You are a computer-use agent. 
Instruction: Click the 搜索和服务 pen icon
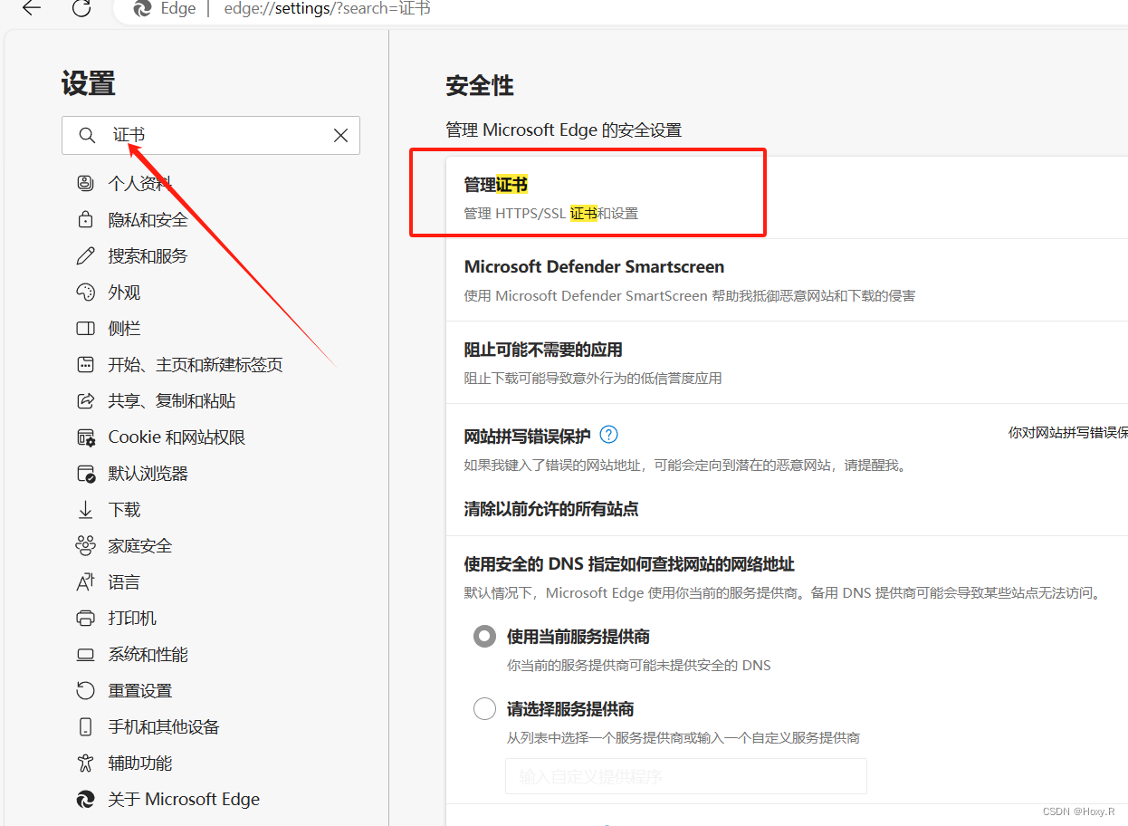pyautogui.click(x=86, y=255)
